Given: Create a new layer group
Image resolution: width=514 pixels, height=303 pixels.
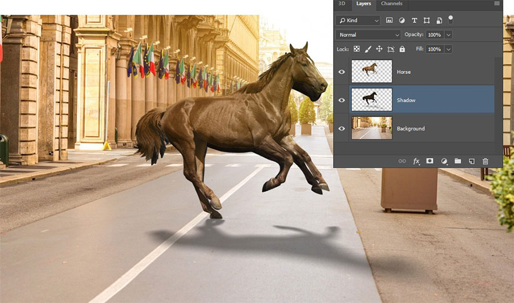Looking at the screenshot, I should point(458,161).
